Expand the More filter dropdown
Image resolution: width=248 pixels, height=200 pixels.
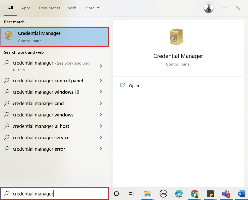pyautogui.click(x=92, y=8)
